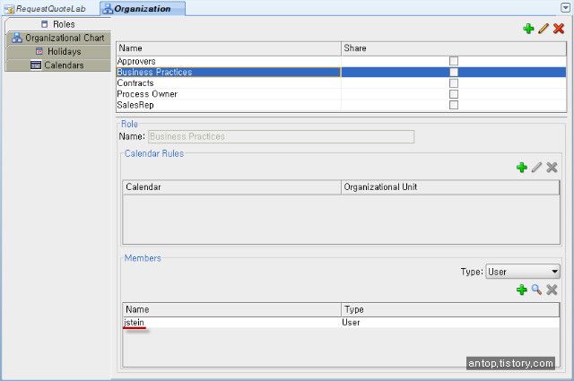Select the SalesRep role row
The height and width of the screenshot is (381, 574).
click(x=341, y=105)
